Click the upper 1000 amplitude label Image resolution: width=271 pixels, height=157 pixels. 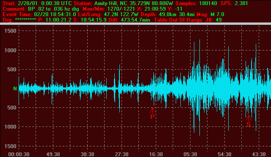10,50
